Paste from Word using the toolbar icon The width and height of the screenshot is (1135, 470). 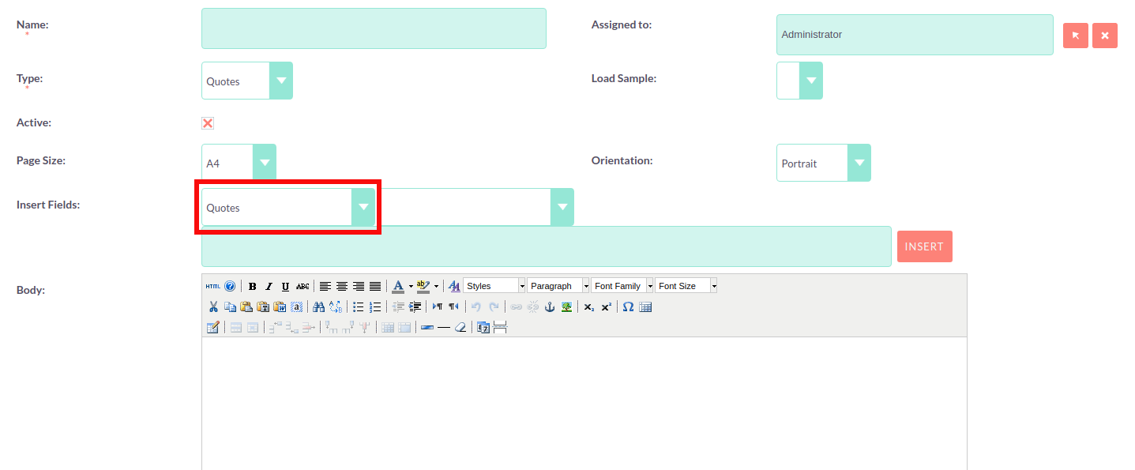click(279, 306)
